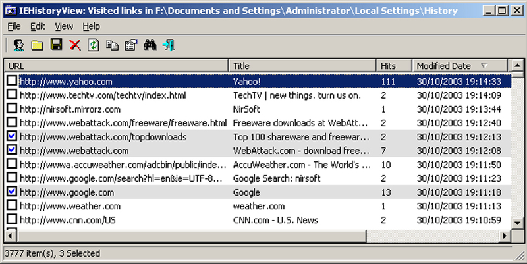Uncheck the www.google.com checkbox

(12, 192)
